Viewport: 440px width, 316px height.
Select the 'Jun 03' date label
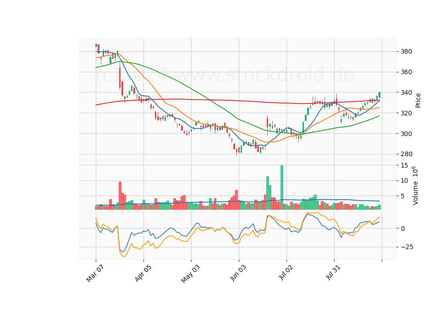point(238,273)
